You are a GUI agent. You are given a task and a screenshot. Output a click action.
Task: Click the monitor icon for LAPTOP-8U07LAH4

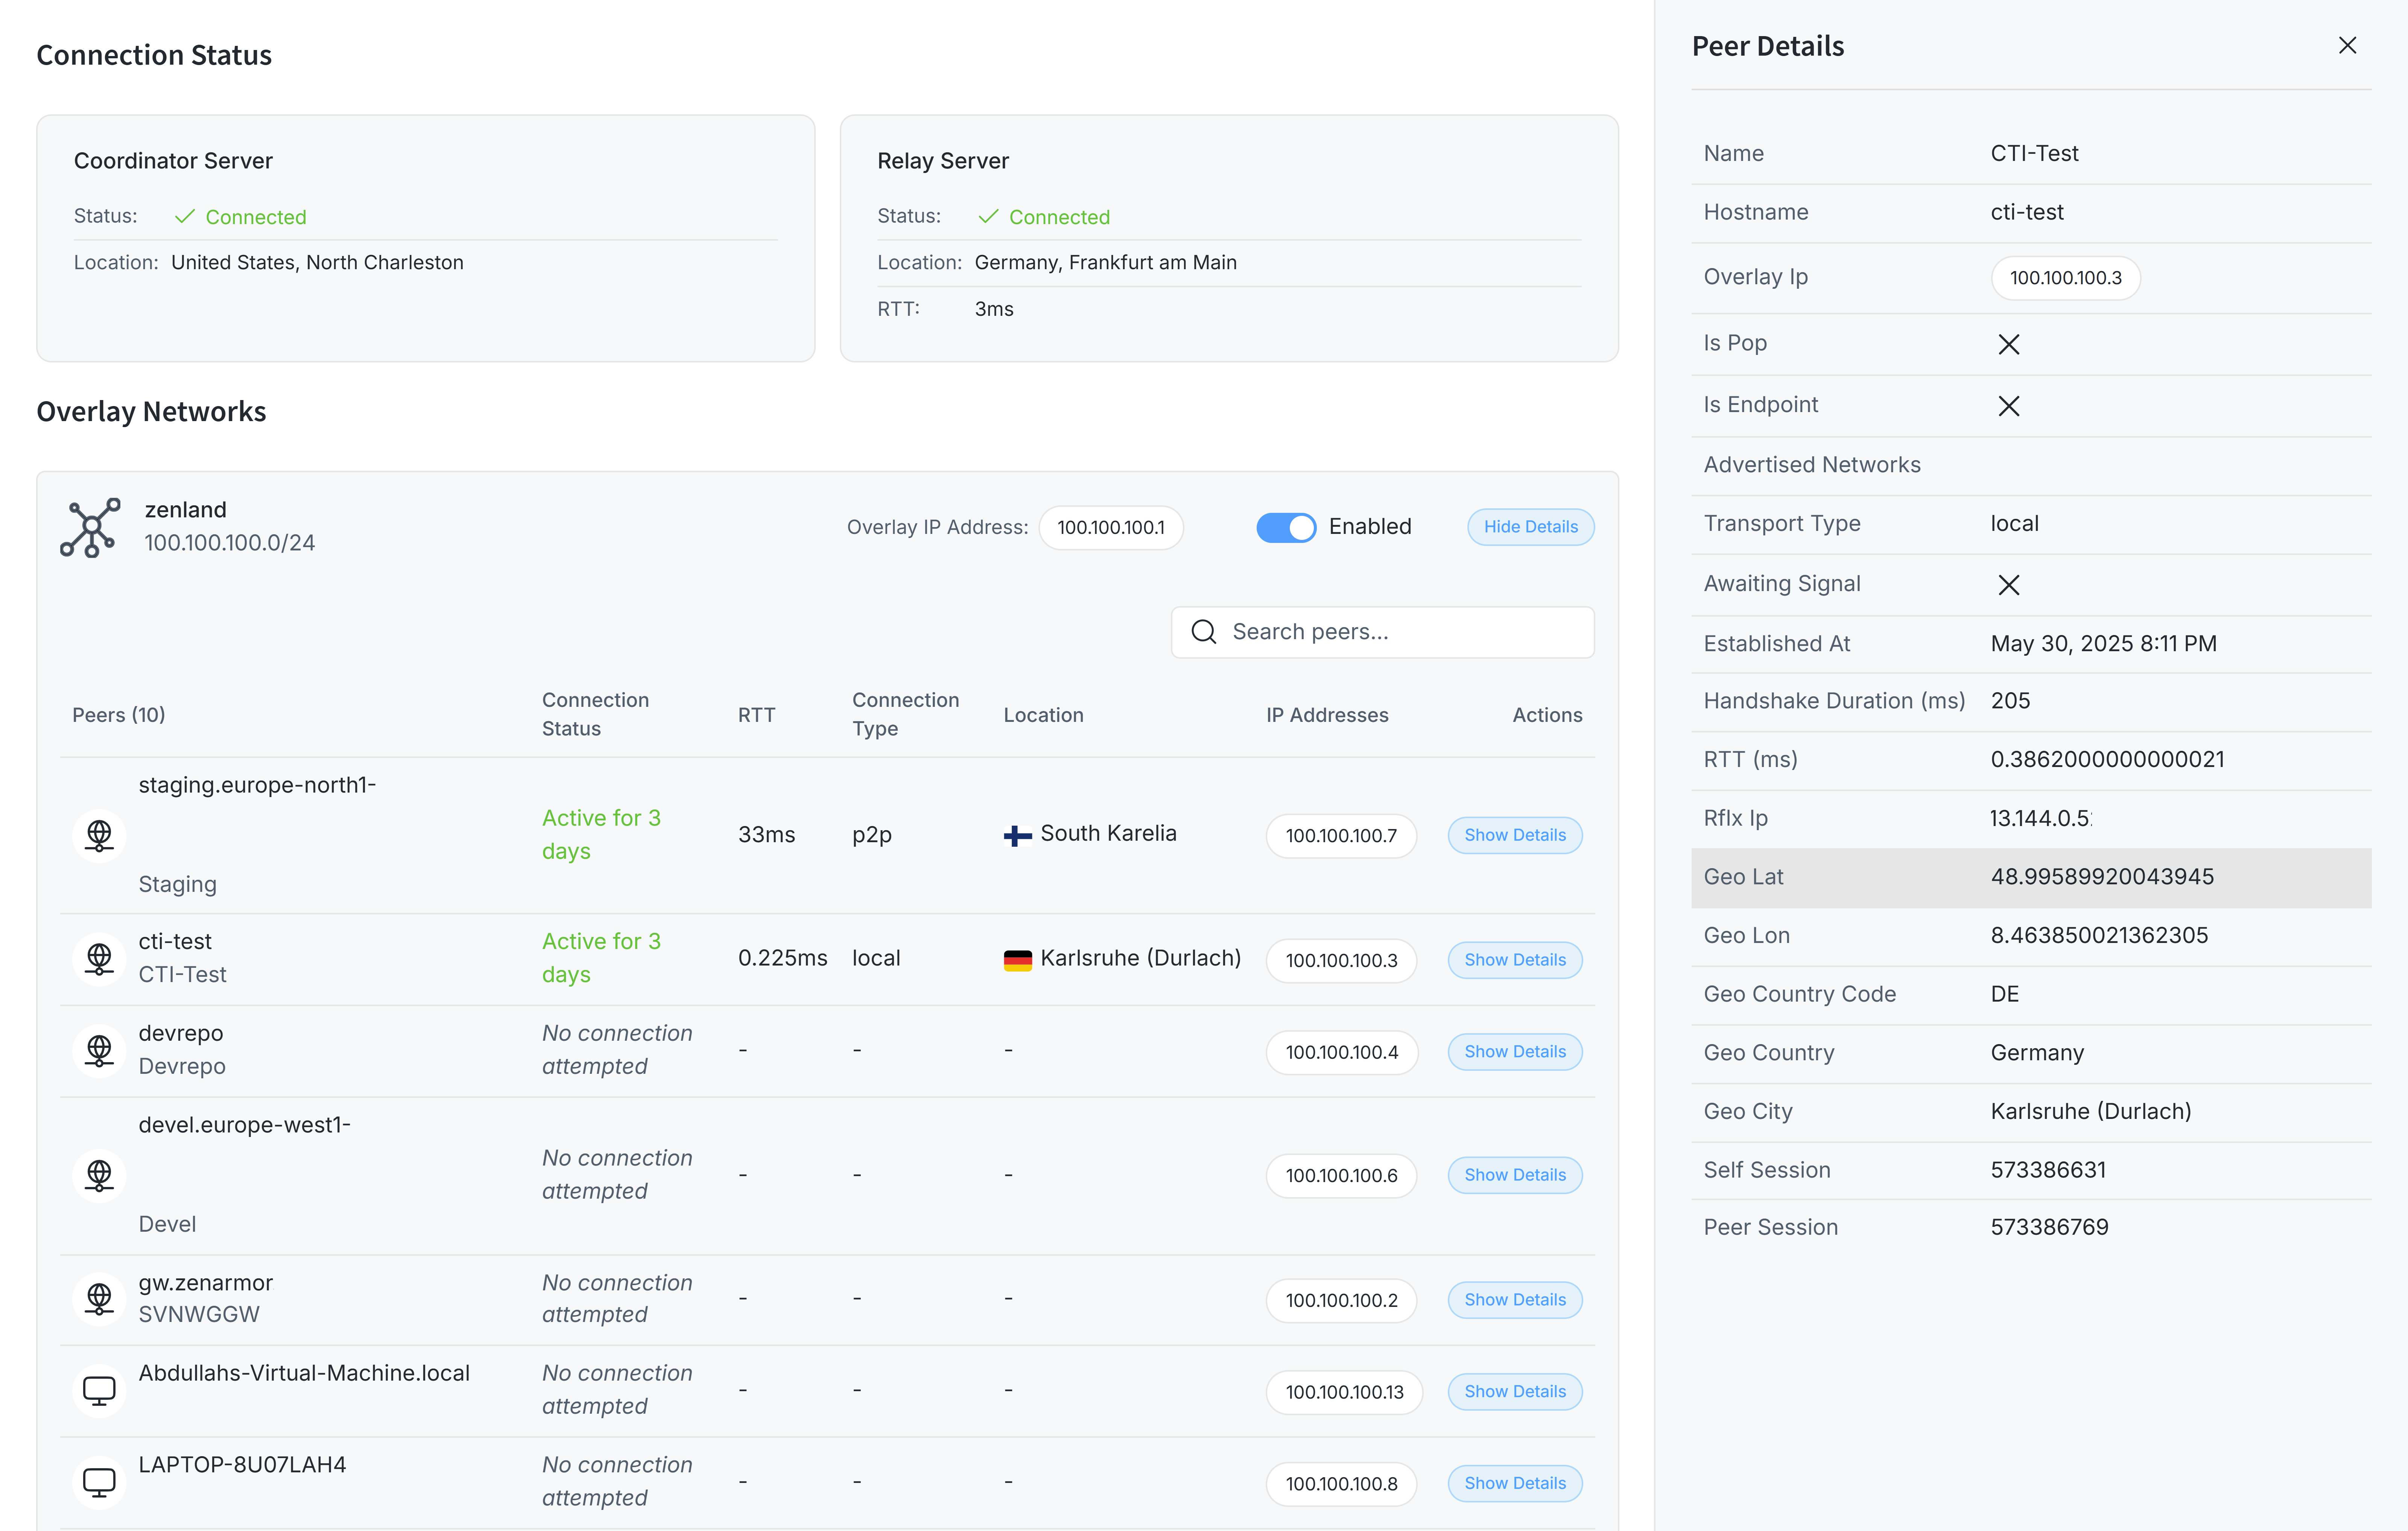pos(99,1482)
